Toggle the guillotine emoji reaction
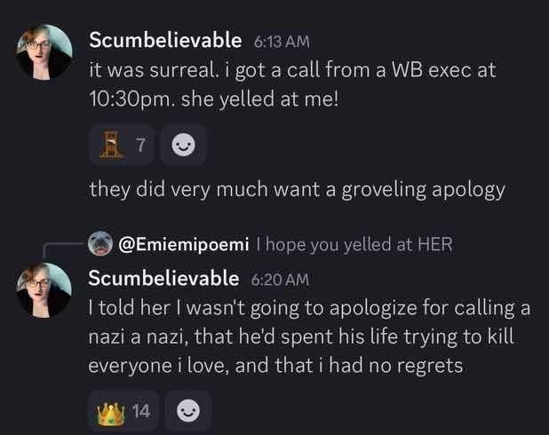This screenshot has height=435, width=549. pos(122,145)
